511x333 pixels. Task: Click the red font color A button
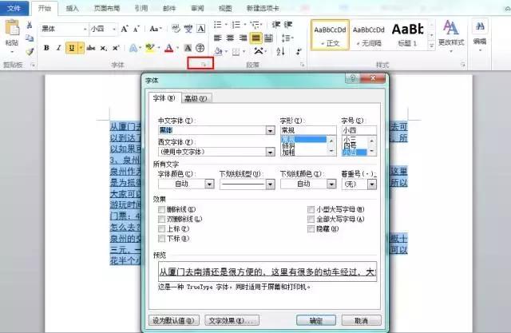(x=168, y=48)
